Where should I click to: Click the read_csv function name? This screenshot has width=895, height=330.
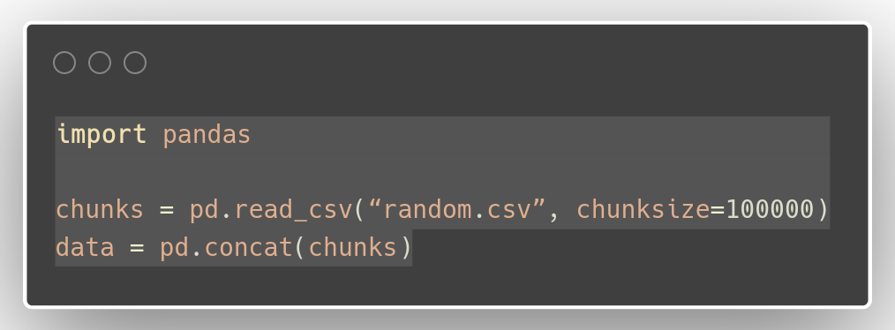coord(294,210)
